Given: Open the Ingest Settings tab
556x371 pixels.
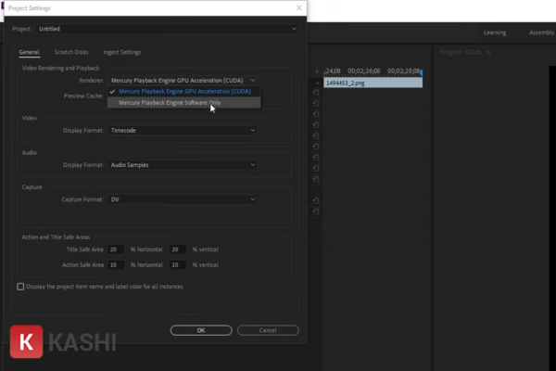Looking at the screenshot, I should pos(122,52).
